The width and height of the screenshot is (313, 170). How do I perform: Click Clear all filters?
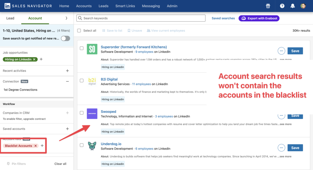[60, 164]
